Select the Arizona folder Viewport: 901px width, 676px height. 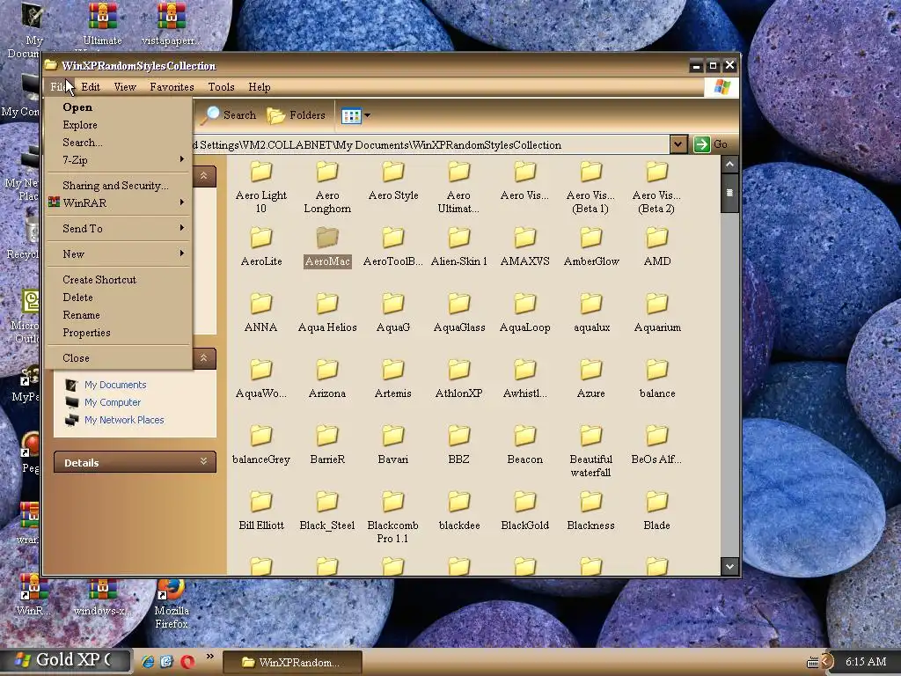(327, 379)
